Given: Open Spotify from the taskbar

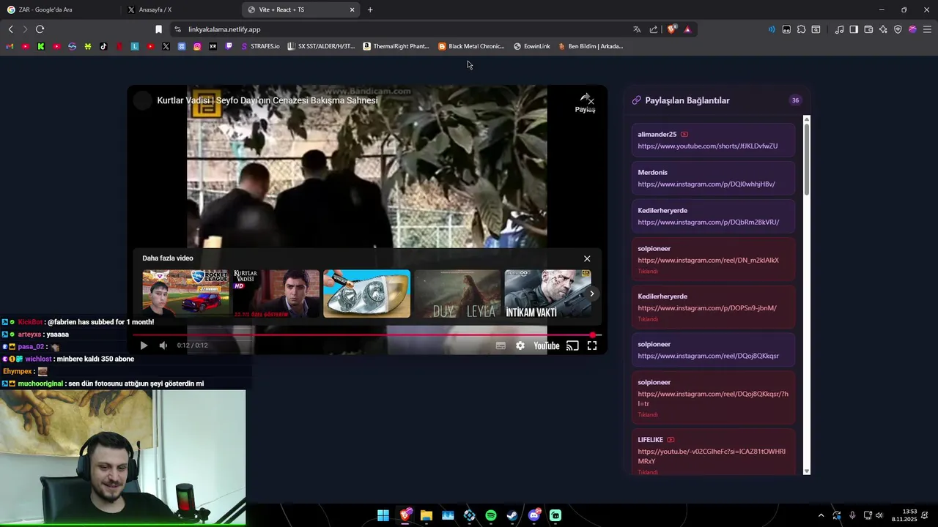Looking at the screenshot, I should click(491, 515).
